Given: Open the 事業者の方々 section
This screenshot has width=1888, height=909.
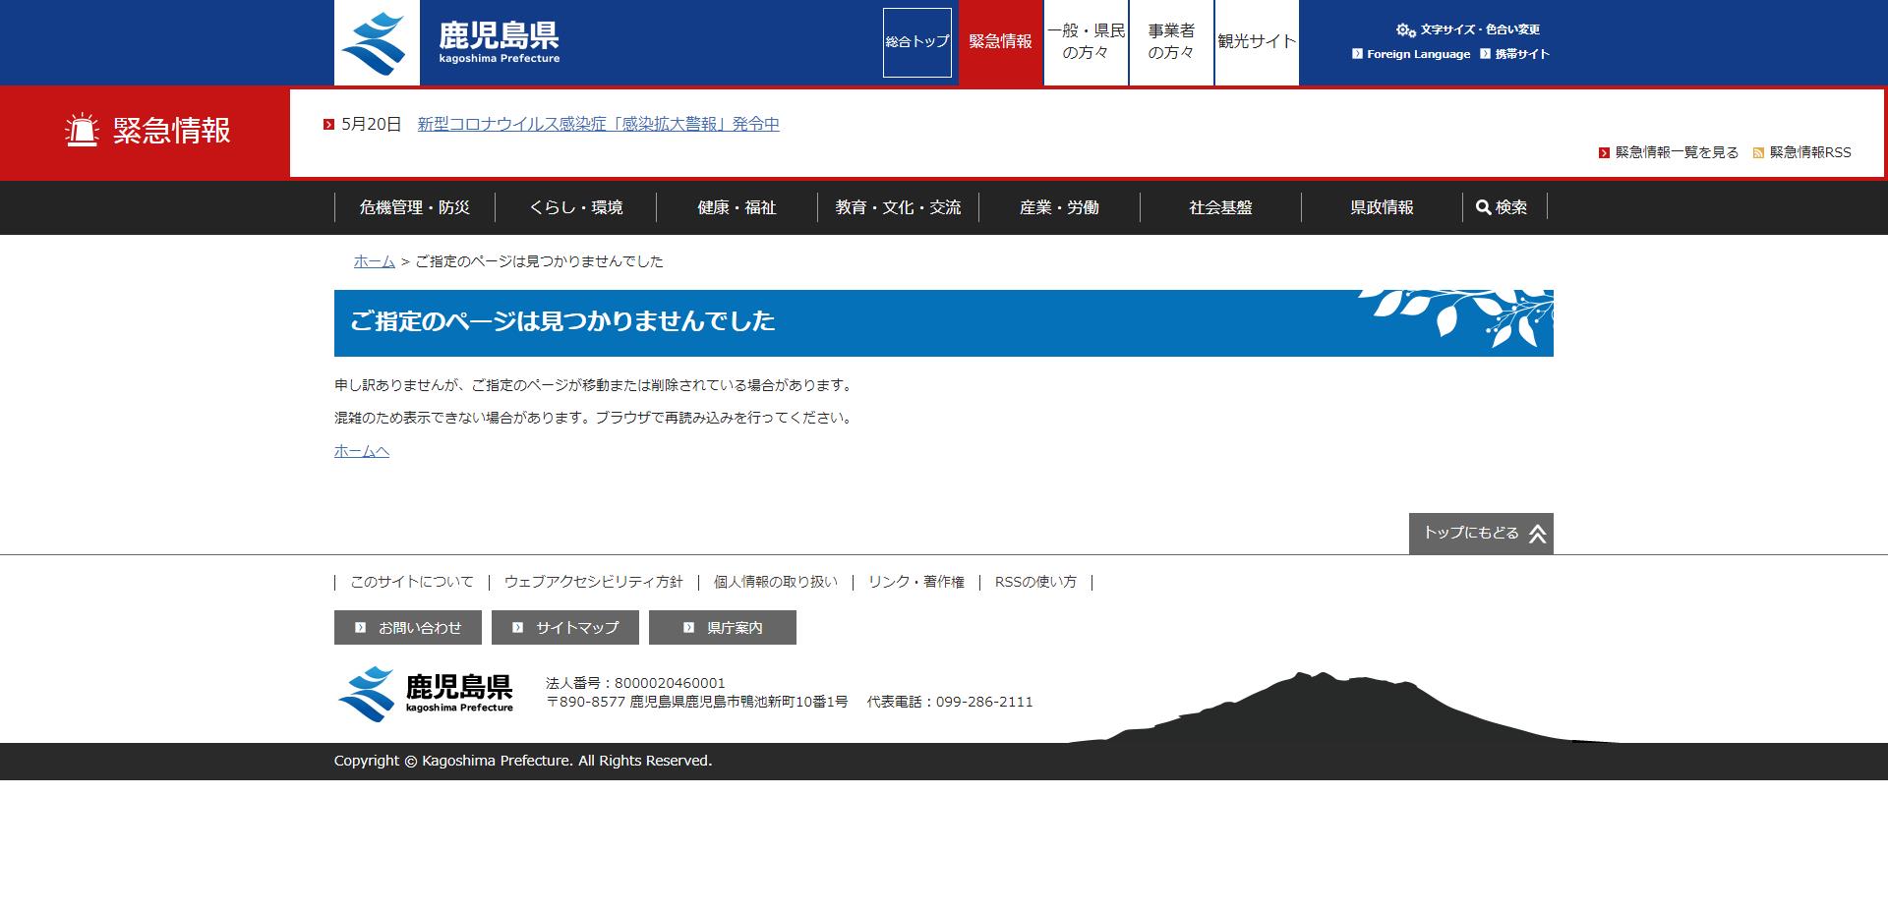Looking at the screenshot, I should coord(1171,42).
